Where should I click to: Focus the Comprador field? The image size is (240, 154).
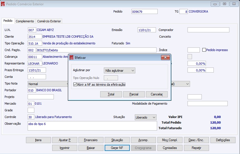click(x=208, y=30)
